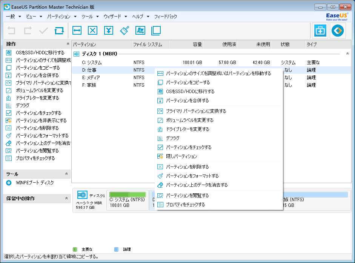Click ドライブレターを変更する in left panel

coord(37,98)
